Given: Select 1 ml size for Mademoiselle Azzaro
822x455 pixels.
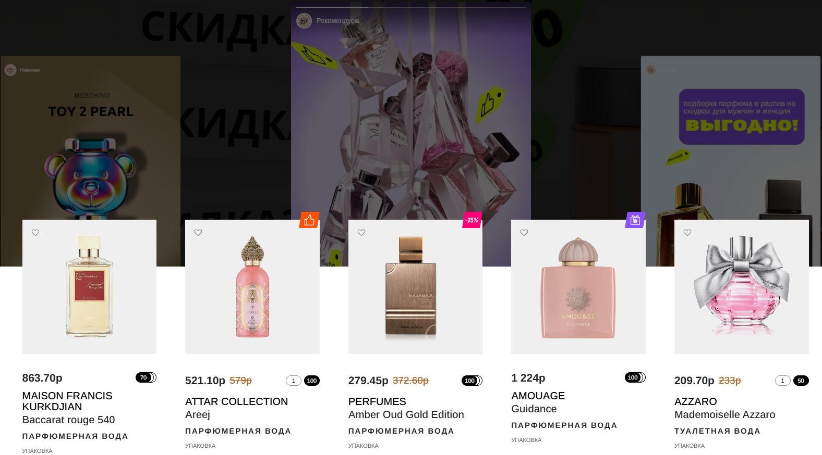Looking at the screenshot, I should pos(783,381).
